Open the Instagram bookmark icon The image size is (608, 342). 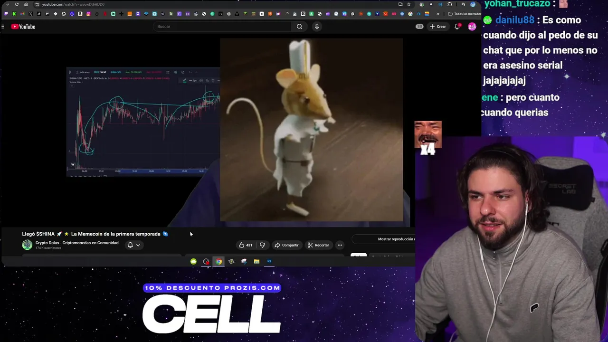(88, 14)
